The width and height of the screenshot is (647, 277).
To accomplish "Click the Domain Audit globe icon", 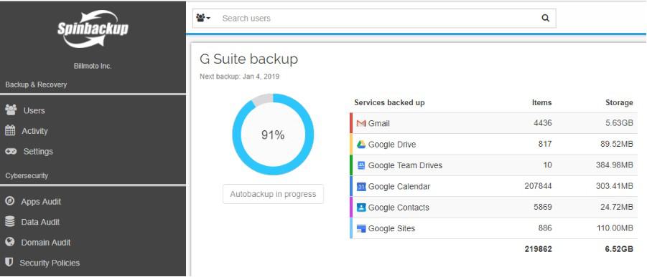I will [10, 242].
